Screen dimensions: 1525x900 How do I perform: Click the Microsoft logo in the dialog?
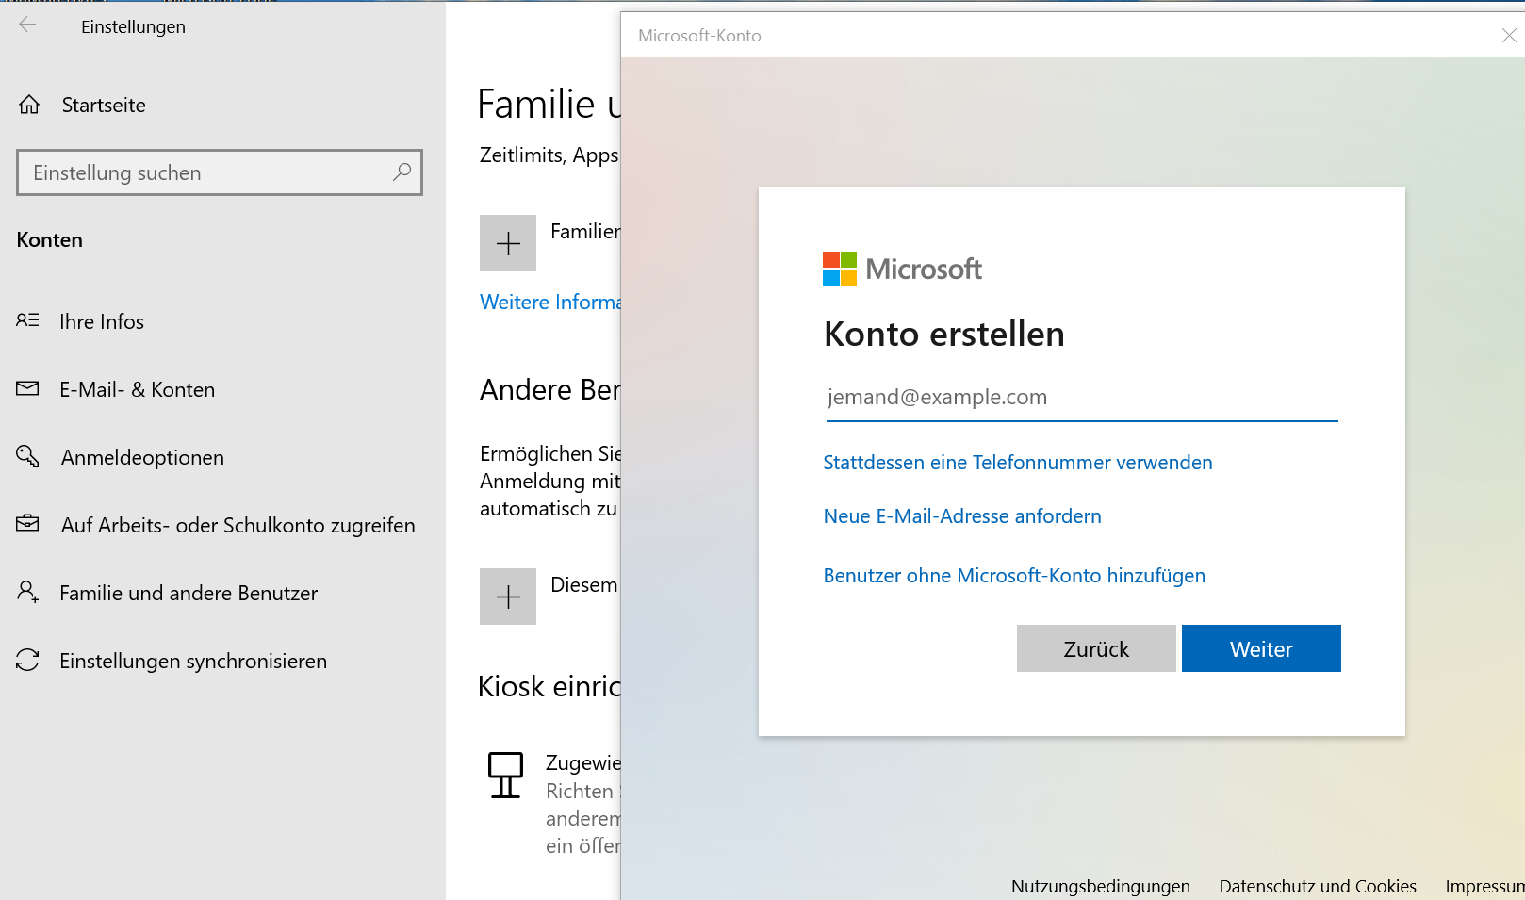[x=902, y=269]
